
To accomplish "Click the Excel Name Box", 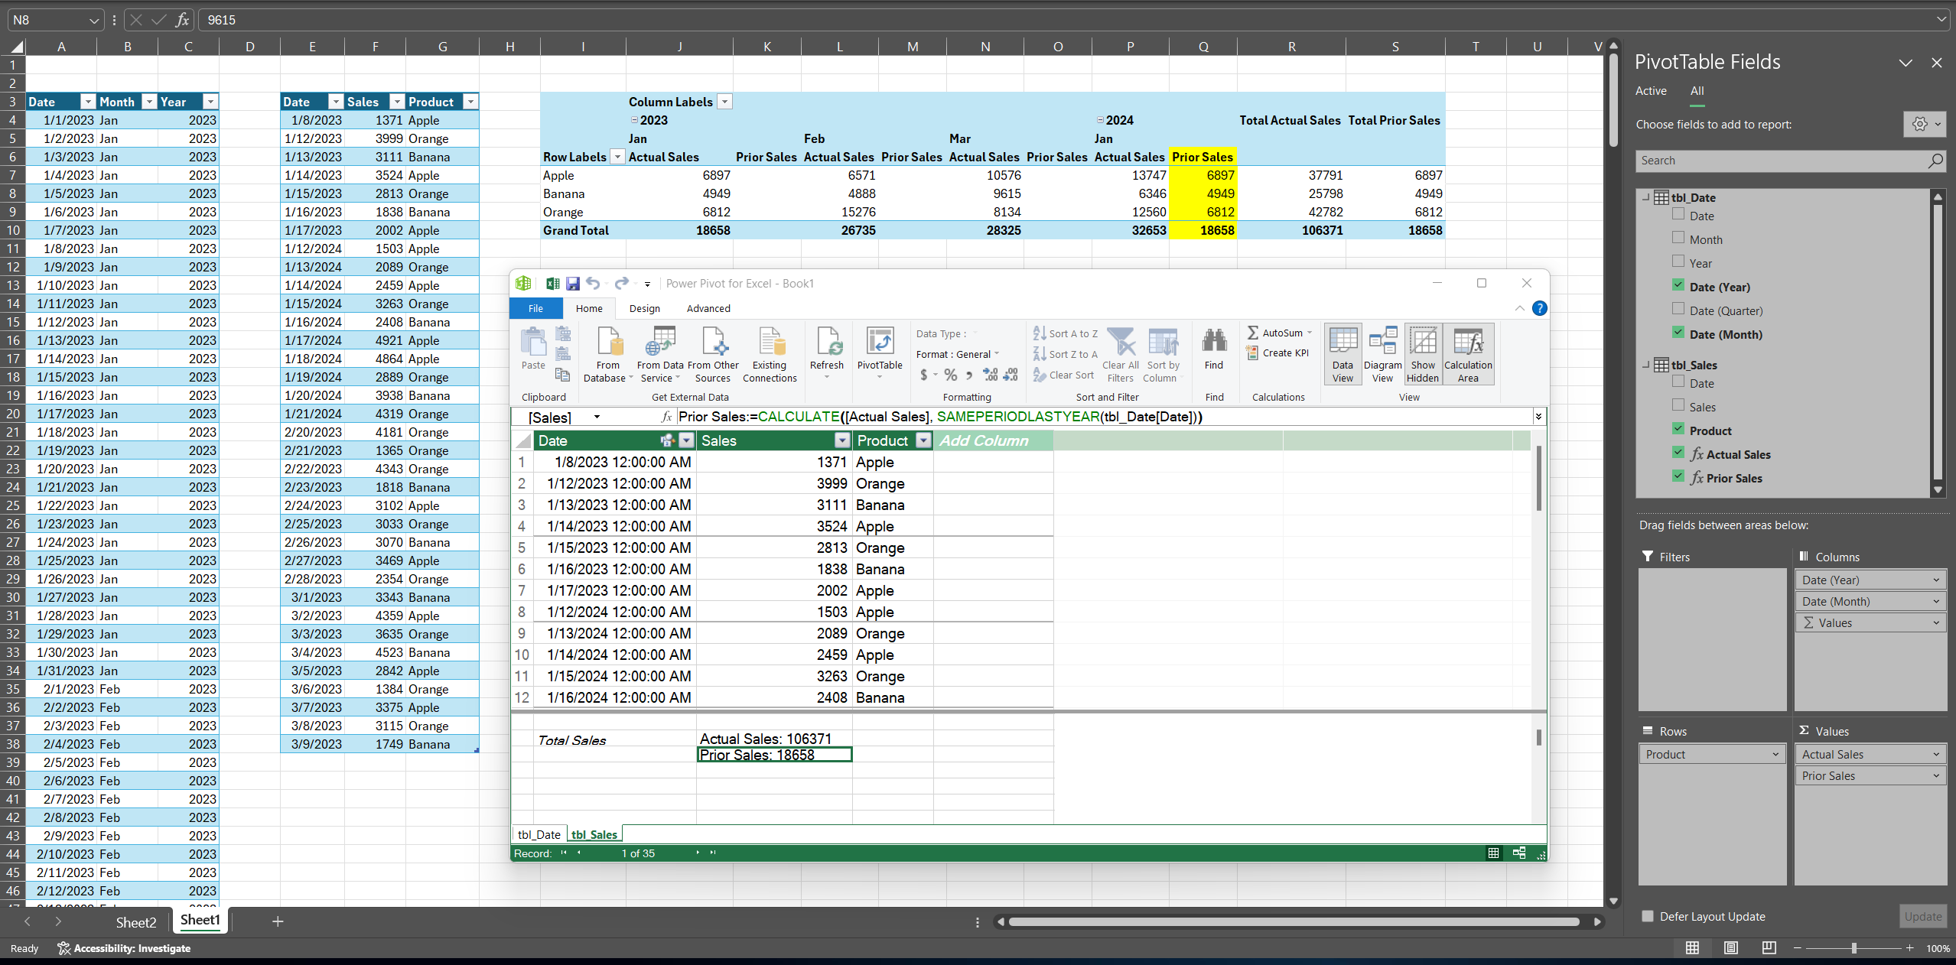I will click(55, 20).
